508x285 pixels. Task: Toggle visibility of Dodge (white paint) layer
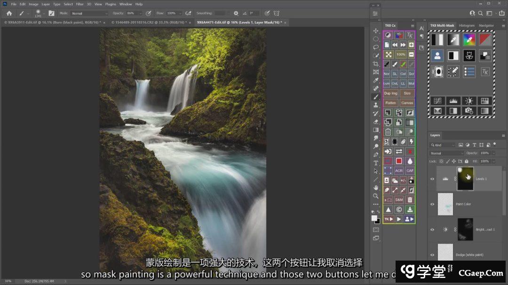click(x=432, y=255)
